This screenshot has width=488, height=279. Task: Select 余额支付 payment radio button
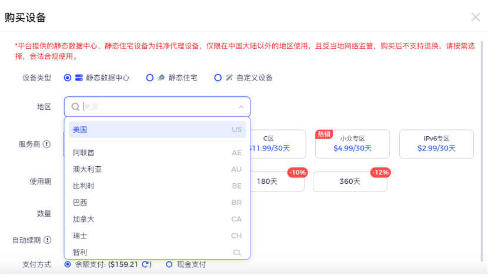click(x=68, y=264)
